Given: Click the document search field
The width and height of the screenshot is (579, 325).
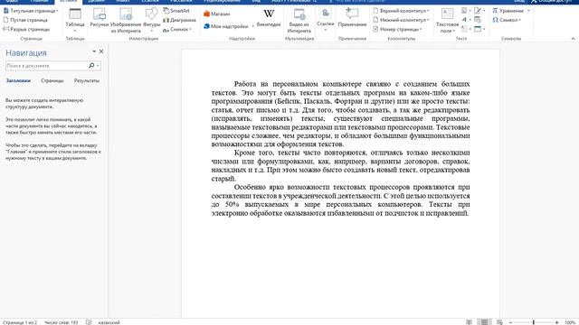Looking at the screenshot, I should [x=46, y=66].
